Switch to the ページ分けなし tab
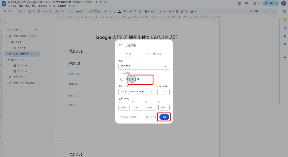288x157 pixels. pyautogui.click(x=154, y=54)
